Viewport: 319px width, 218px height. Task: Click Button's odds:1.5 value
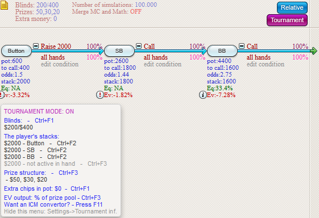coord(12,74)
